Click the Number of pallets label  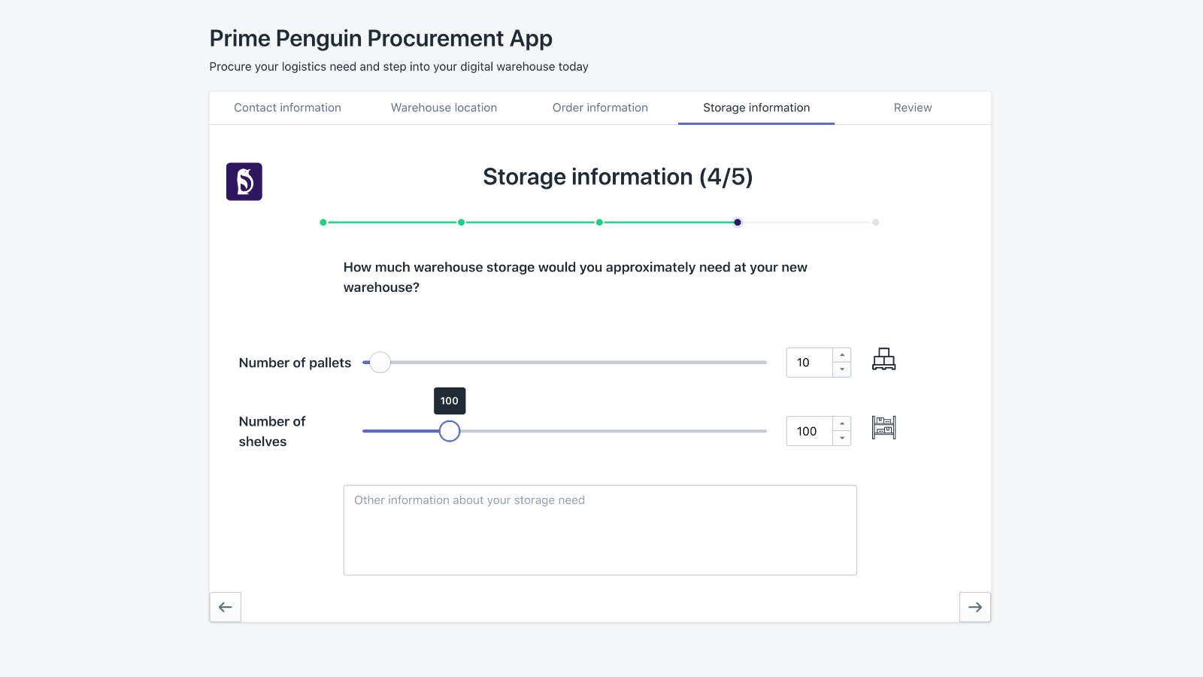(295, 363)
